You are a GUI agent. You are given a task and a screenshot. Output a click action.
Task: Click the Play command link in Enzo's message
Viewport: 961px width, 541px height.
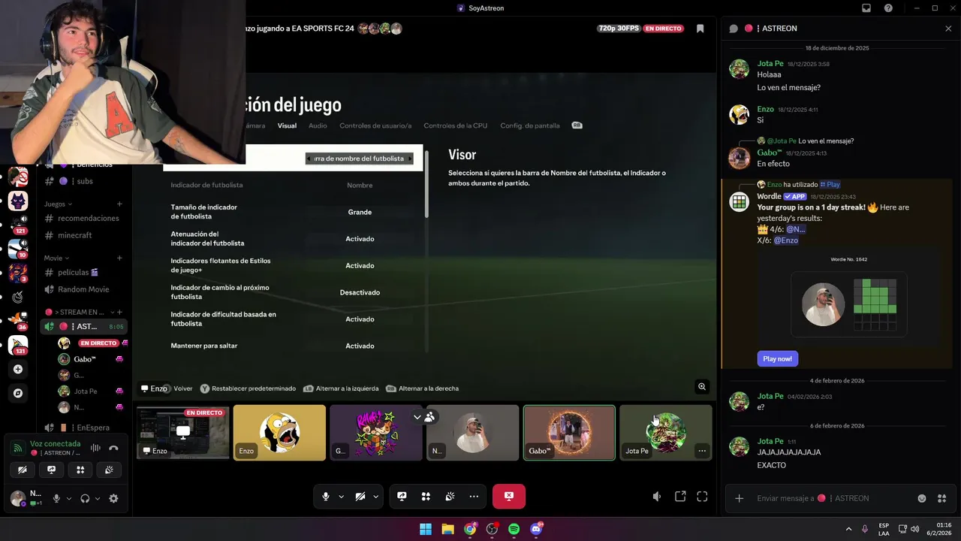pyautogui.click(x=830, y=185)
